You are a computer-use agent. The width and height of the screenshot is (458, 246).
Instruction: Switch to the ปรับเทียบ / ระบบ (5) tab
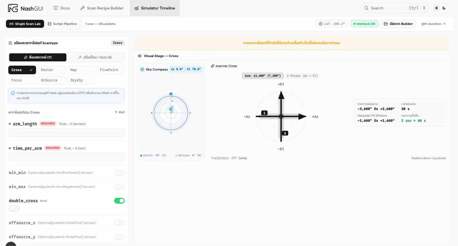point(95,57)
